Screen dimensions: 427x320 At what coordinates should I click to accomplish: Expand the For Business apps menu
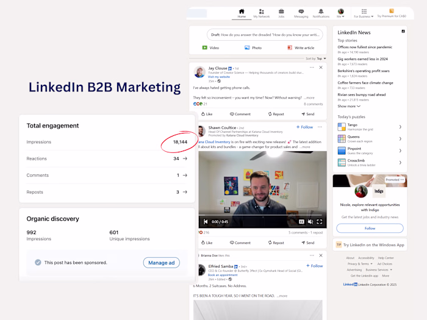364,13
